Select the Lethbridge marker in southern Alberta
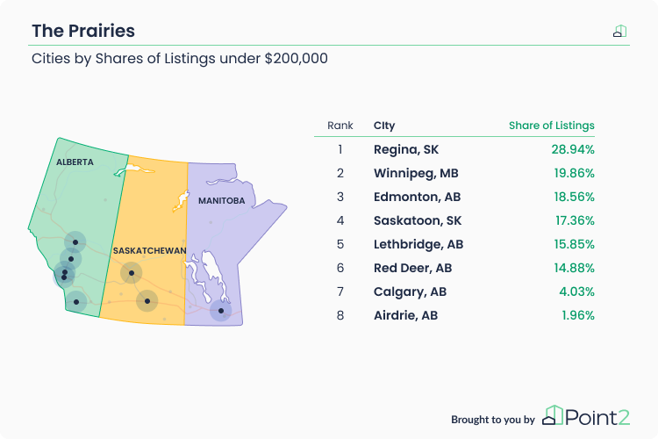The height and width of the screenshot is (439, 658). (x=76, y=302)
